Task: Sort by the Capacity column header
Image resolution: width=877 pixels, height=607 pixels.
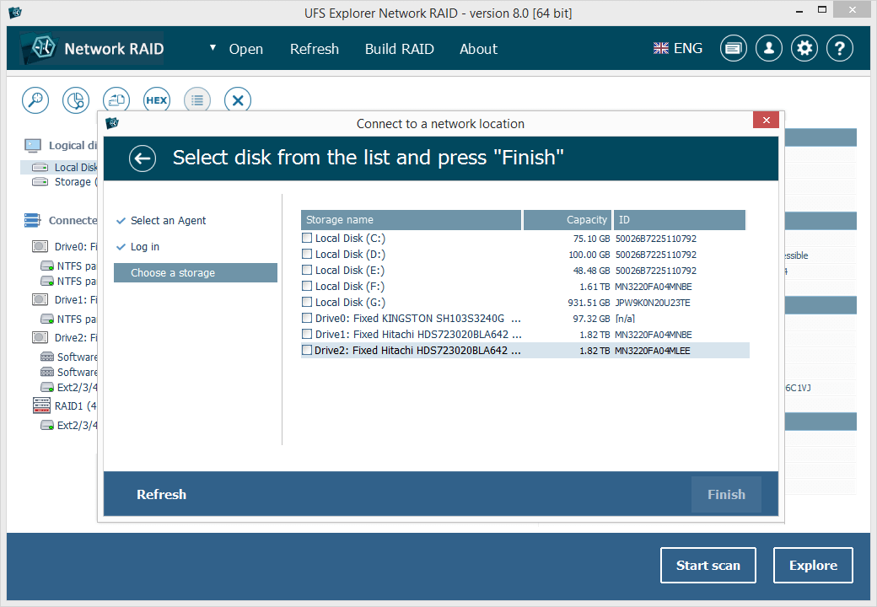Action: coord(568,219)
